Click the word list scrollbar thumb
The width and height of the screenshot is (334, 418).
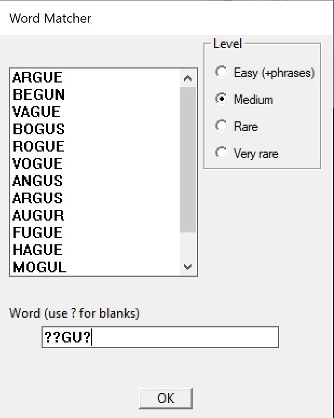click(x=188, y=160)
